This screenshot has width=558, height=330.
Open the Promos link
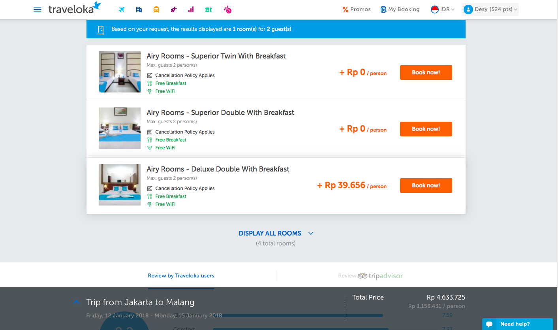357,9
